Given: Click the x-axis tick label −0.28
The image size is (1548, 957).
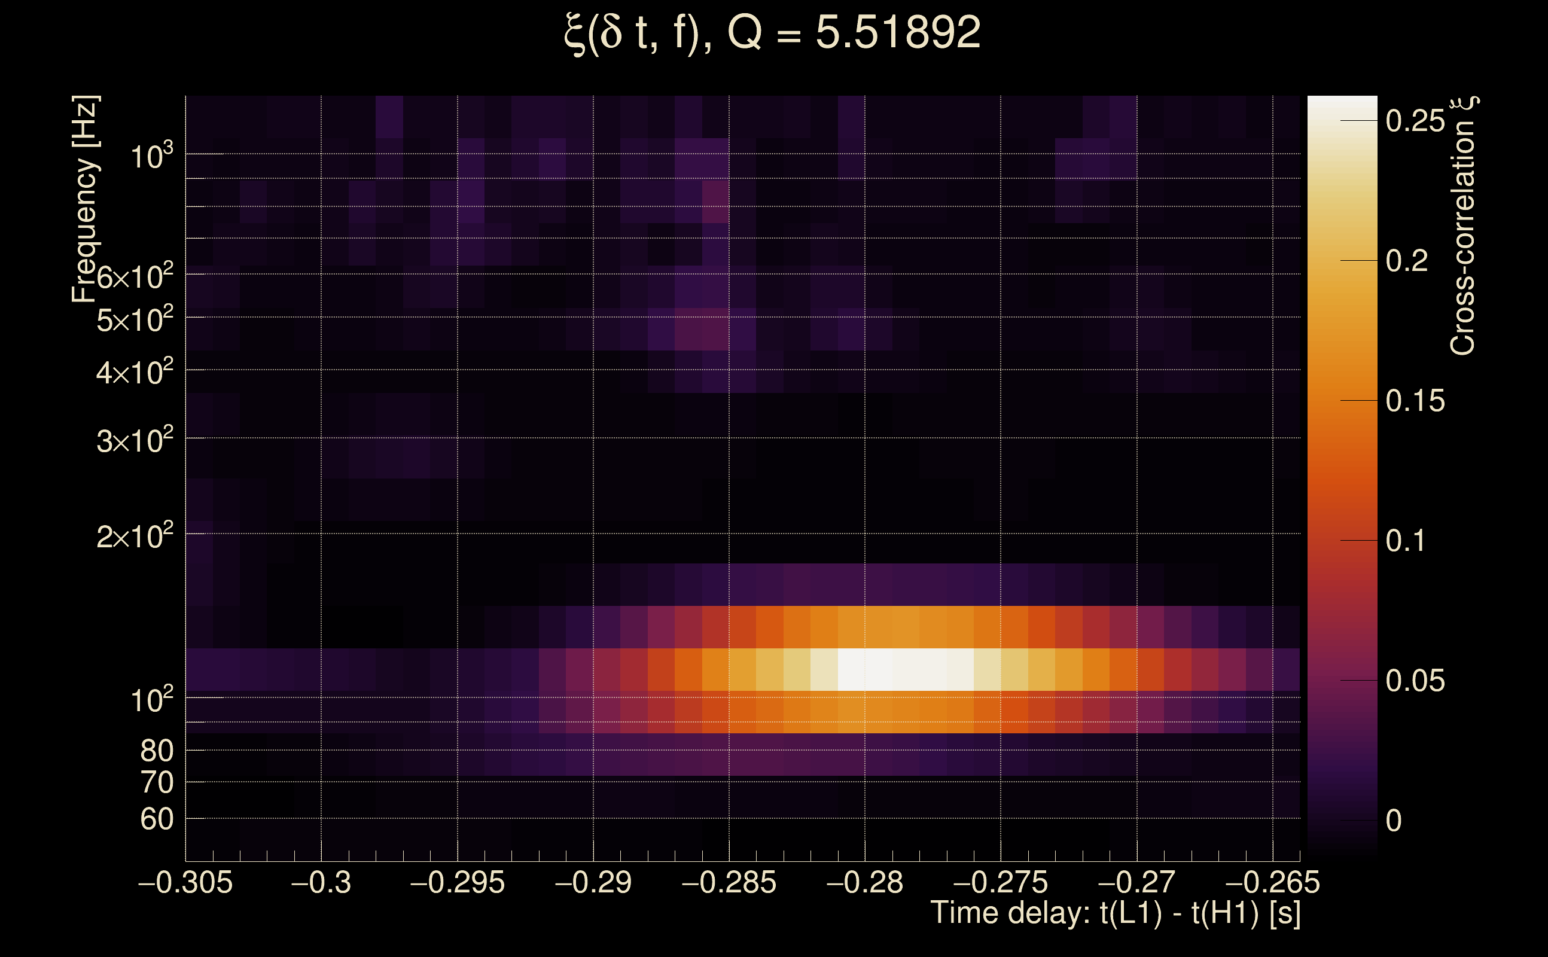Looking at the screenshot, I should pos(864,882).
